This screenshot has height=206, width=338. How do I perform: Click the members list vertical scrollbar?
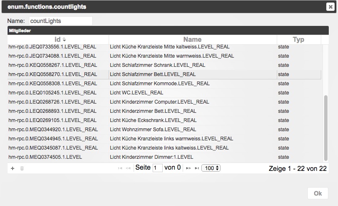326,127
